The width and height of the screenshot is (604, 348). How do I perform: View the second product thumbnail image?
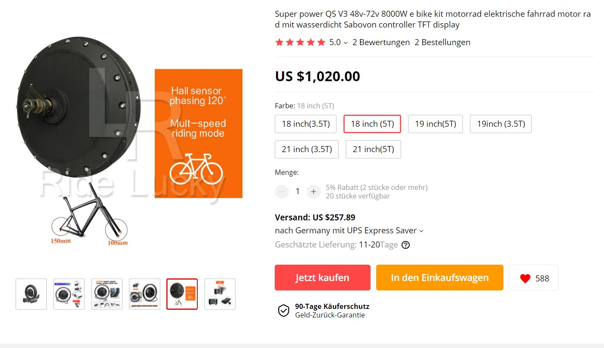pos(69,294)
